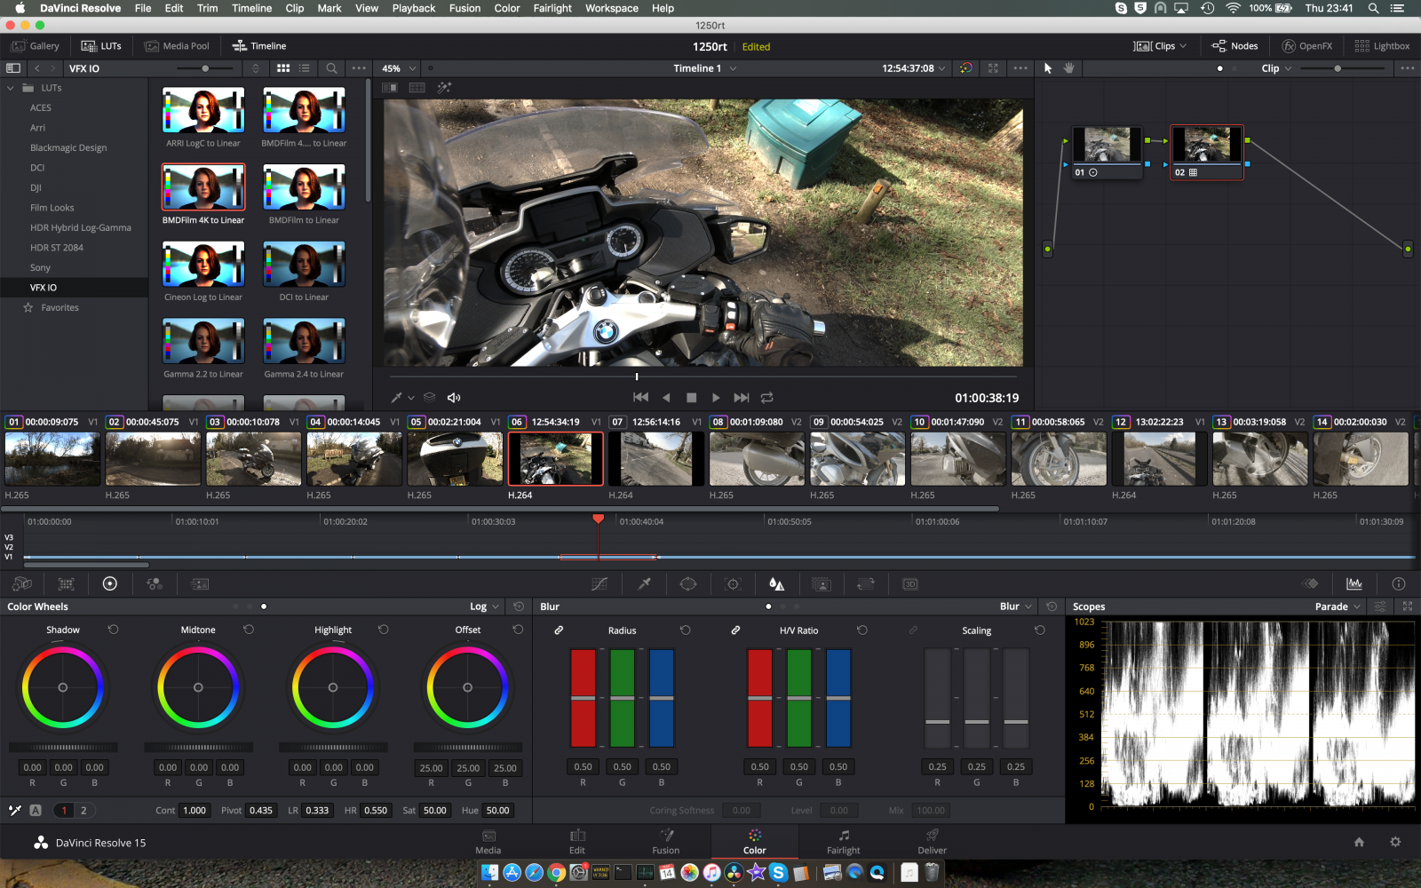
Task: Open the Power Window palette
Action: coord(688,583)
